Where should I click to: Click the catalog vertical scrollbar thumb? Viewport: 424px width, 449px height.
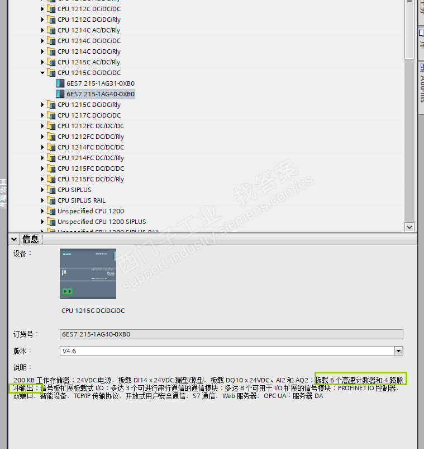(409, 30)
